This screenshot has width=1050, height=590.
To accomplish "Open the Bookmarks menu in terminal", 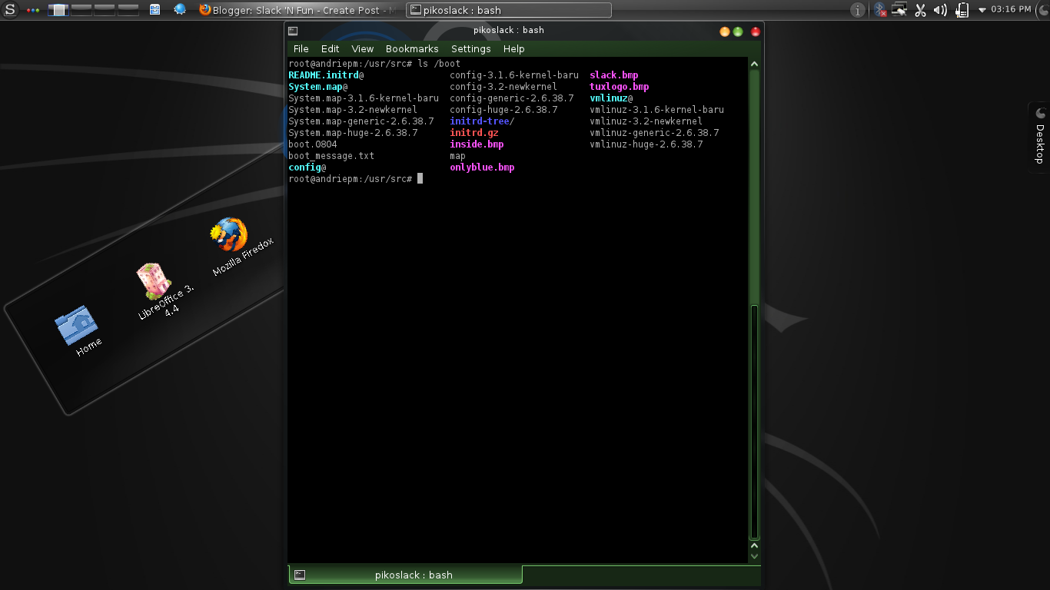I will pos(412,48).
